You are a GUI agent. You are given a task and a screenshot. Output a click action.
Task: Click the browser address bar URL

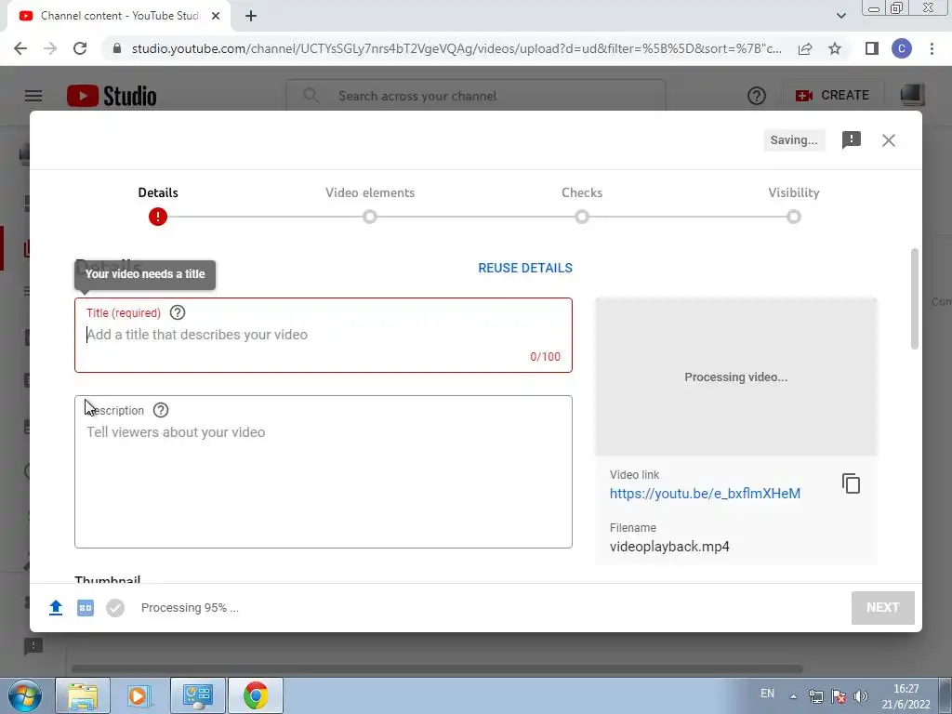(x=456, y=48)
